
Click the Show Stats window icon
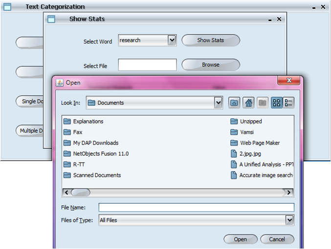51,19
